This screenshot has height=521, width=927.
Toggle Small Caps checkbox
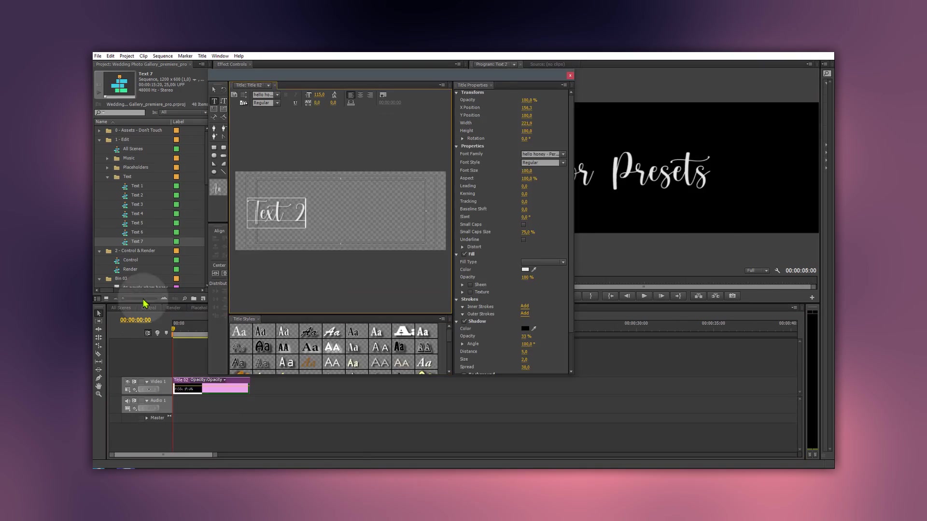coord(523,225)
